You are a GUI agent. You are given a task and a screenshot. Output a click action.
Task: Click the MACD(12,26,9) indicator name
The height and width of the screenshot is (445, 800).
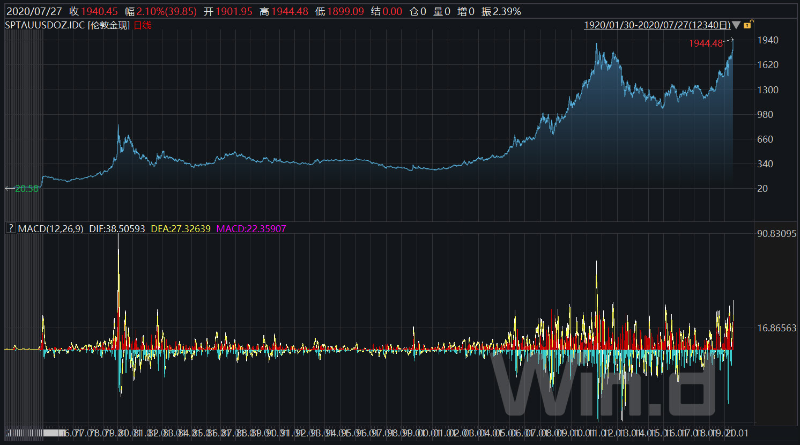tap(51, 228)
